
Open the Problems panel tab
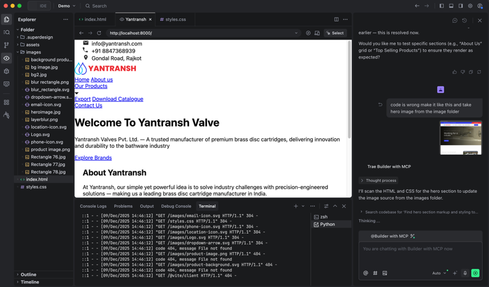[123, 206]
